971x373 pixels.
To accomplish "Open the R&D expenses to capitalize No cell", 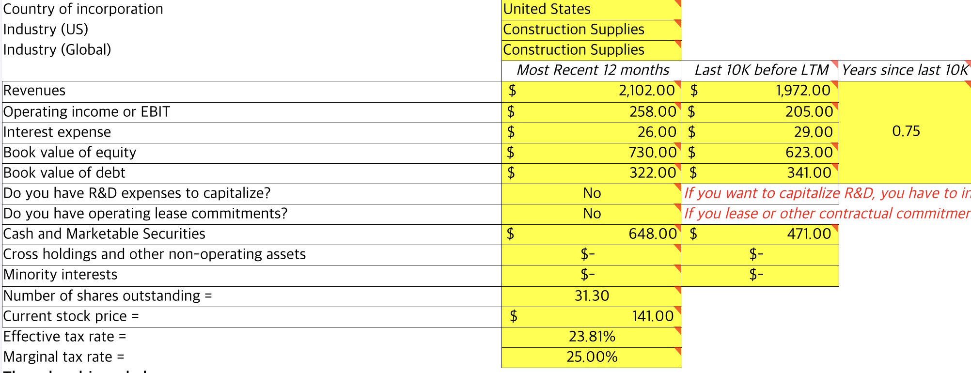I will coord(592,194).
